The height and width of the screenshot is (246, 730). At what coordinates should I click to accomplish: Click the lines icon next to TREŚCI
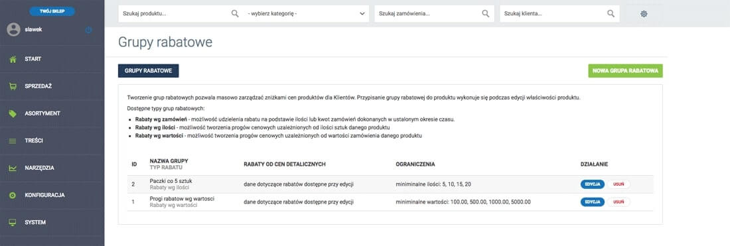tap(13, 141)
